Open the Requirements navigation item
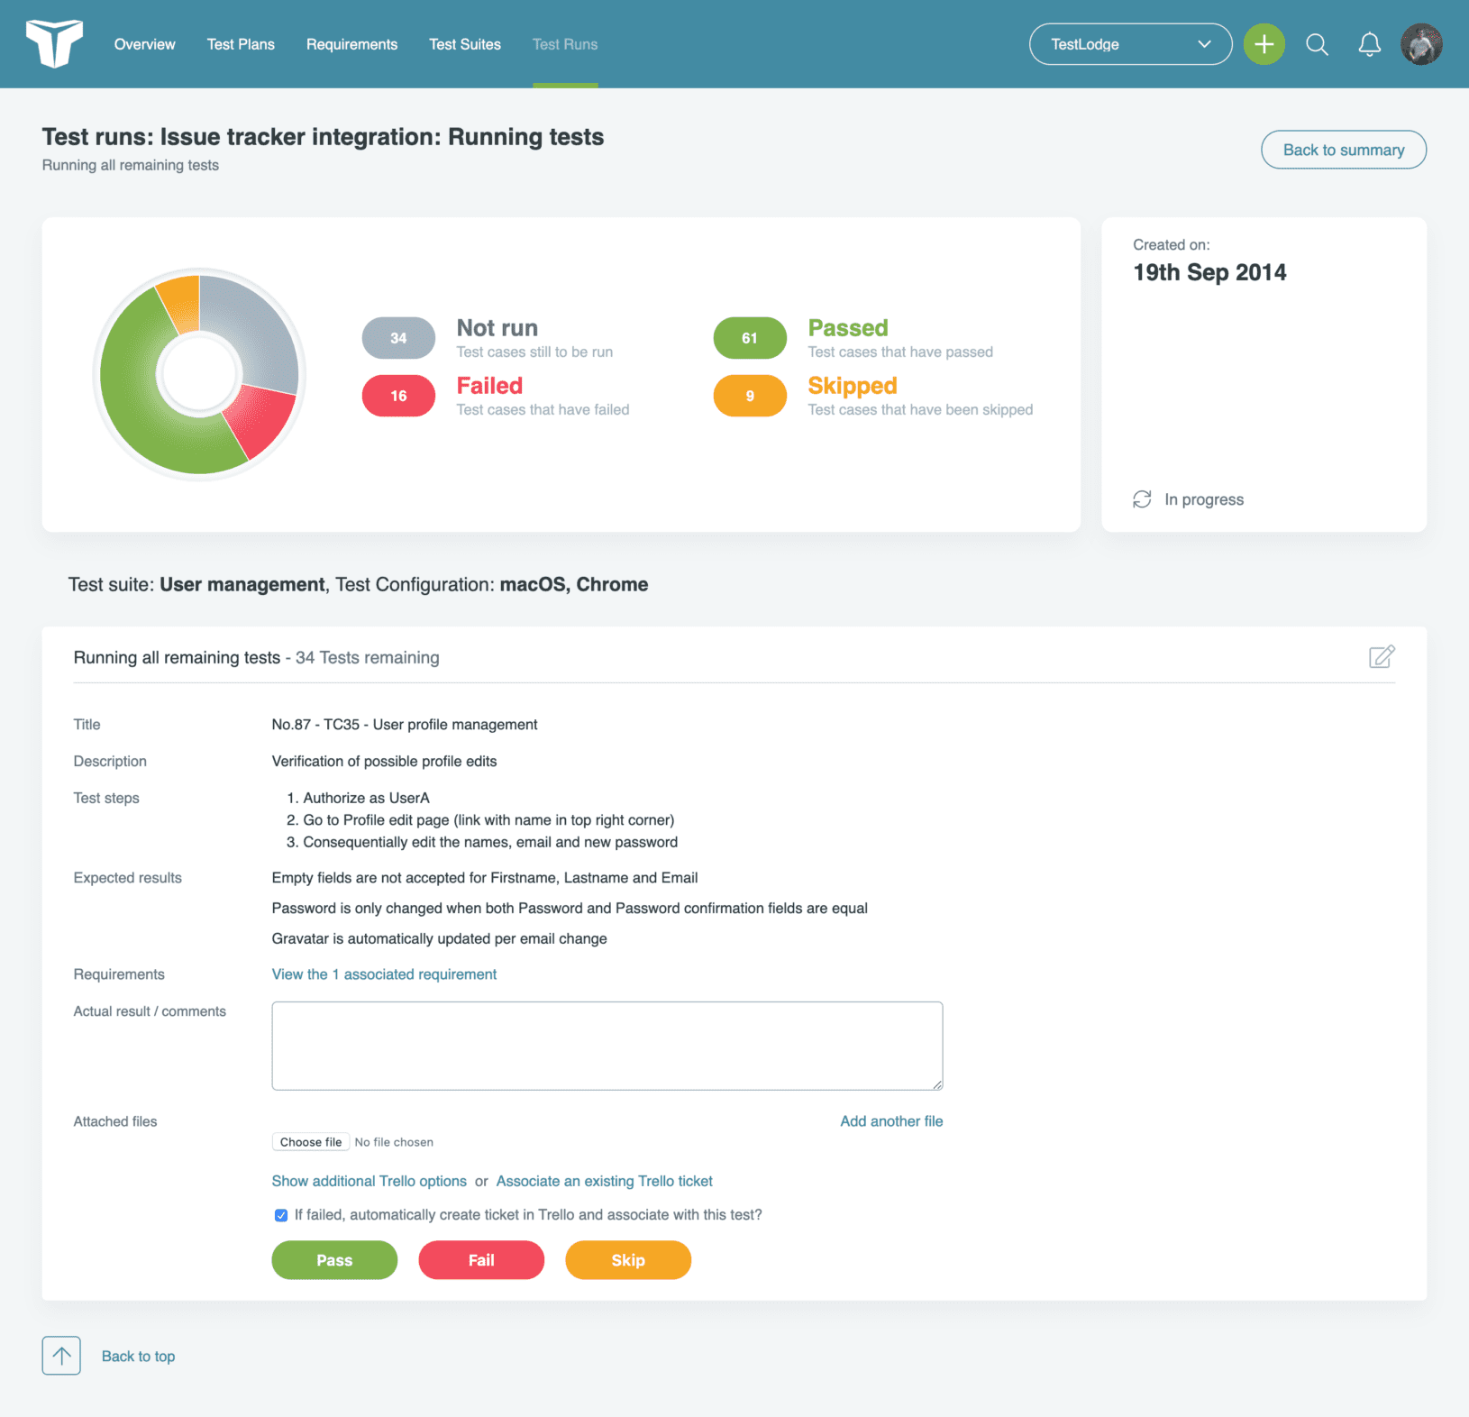 click(x=351, y=43)
